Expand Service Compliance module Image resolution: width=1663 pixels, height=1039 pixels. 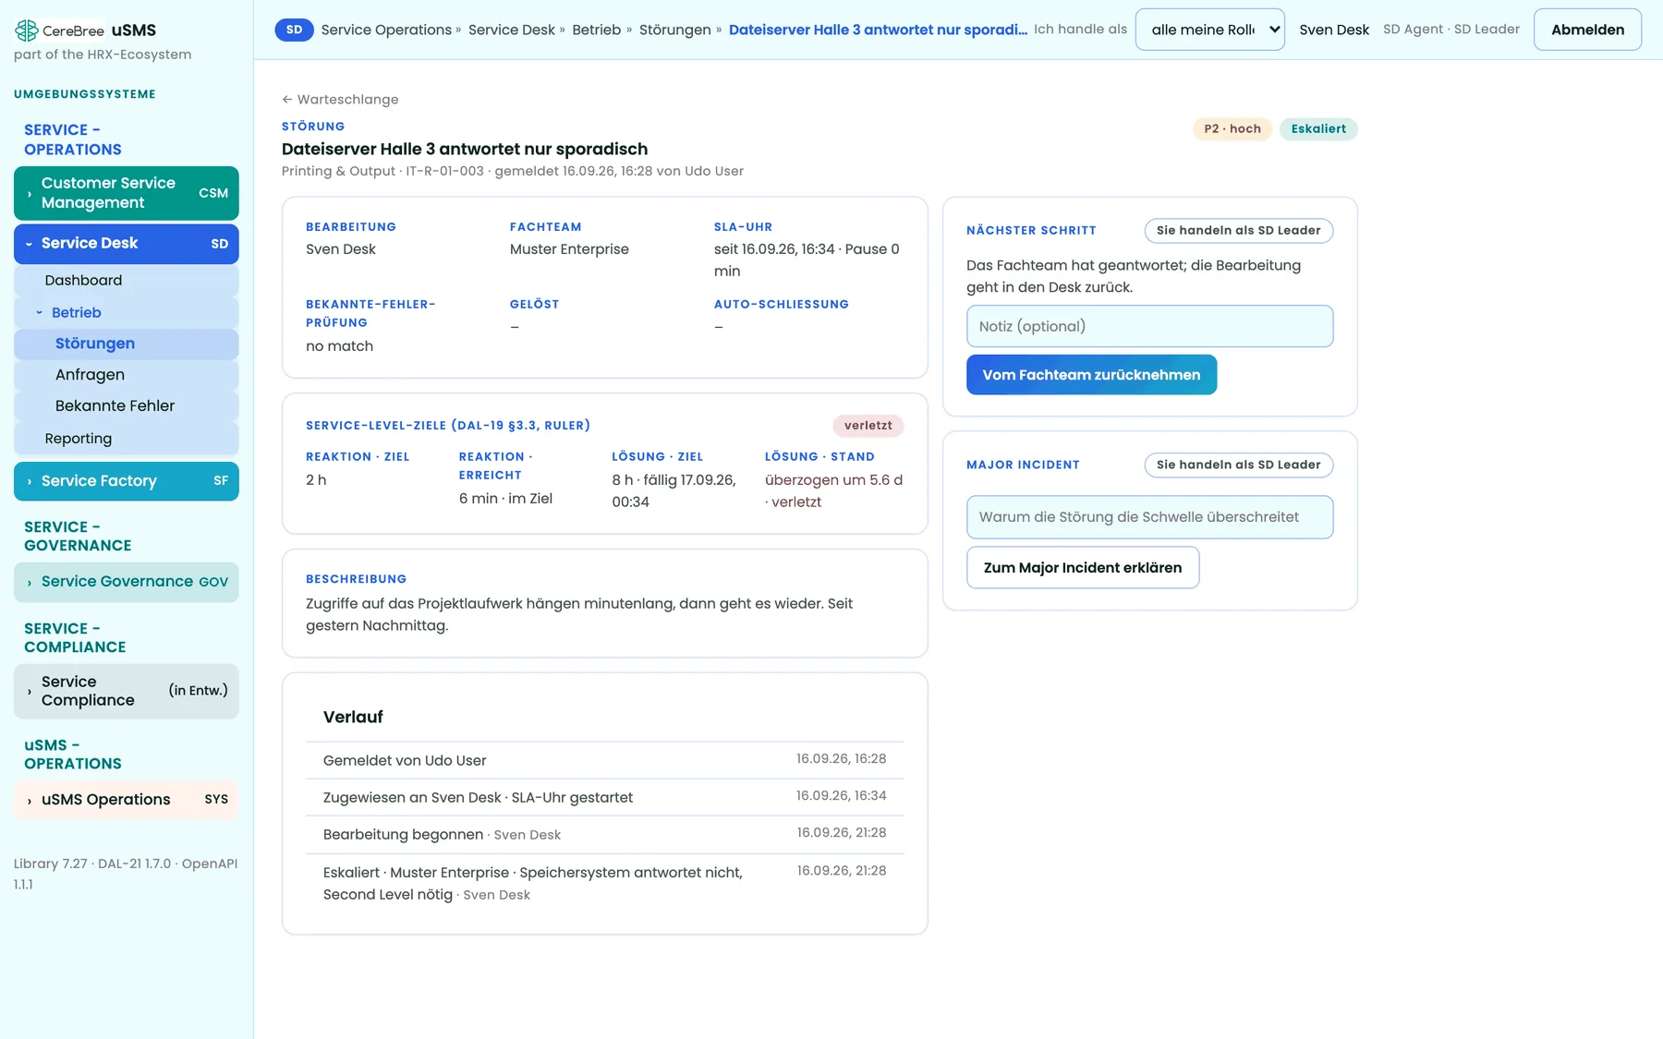point(127,691)
